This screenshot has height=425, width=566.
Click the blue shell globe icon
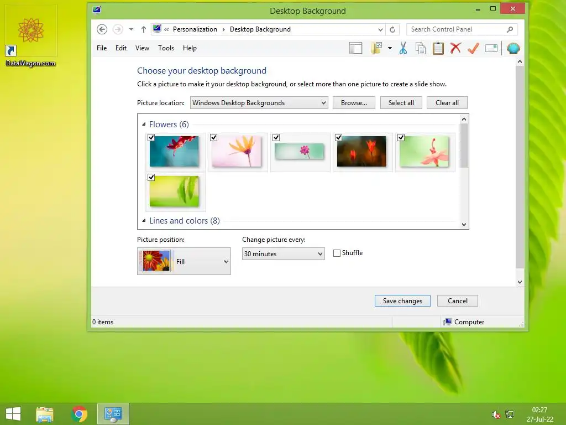513,48
